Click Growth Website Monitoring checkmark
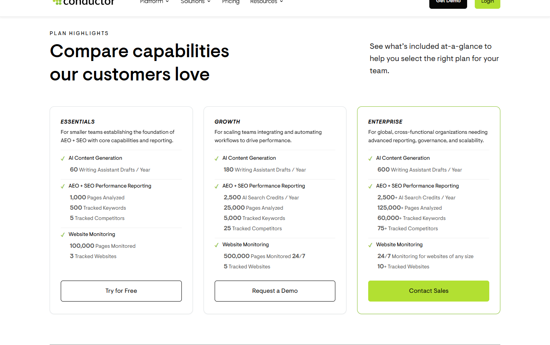 [x=217, y=245]
